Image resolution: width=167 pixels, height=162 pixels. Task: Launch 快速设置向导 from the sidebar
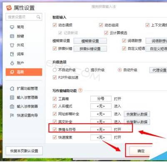pyautogui.click(x=24, y=115)
